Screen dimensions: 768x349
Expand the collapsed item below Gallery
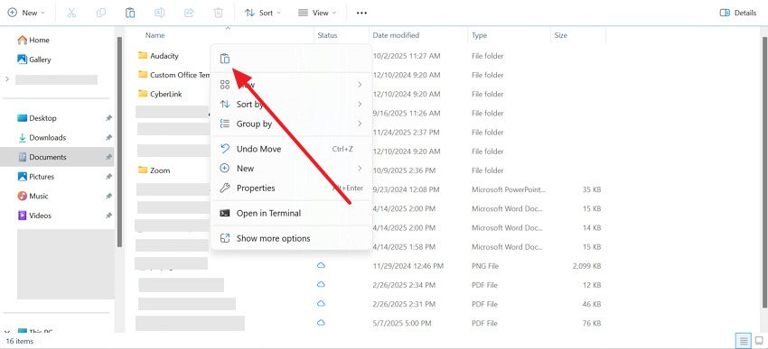coord(7,79)
